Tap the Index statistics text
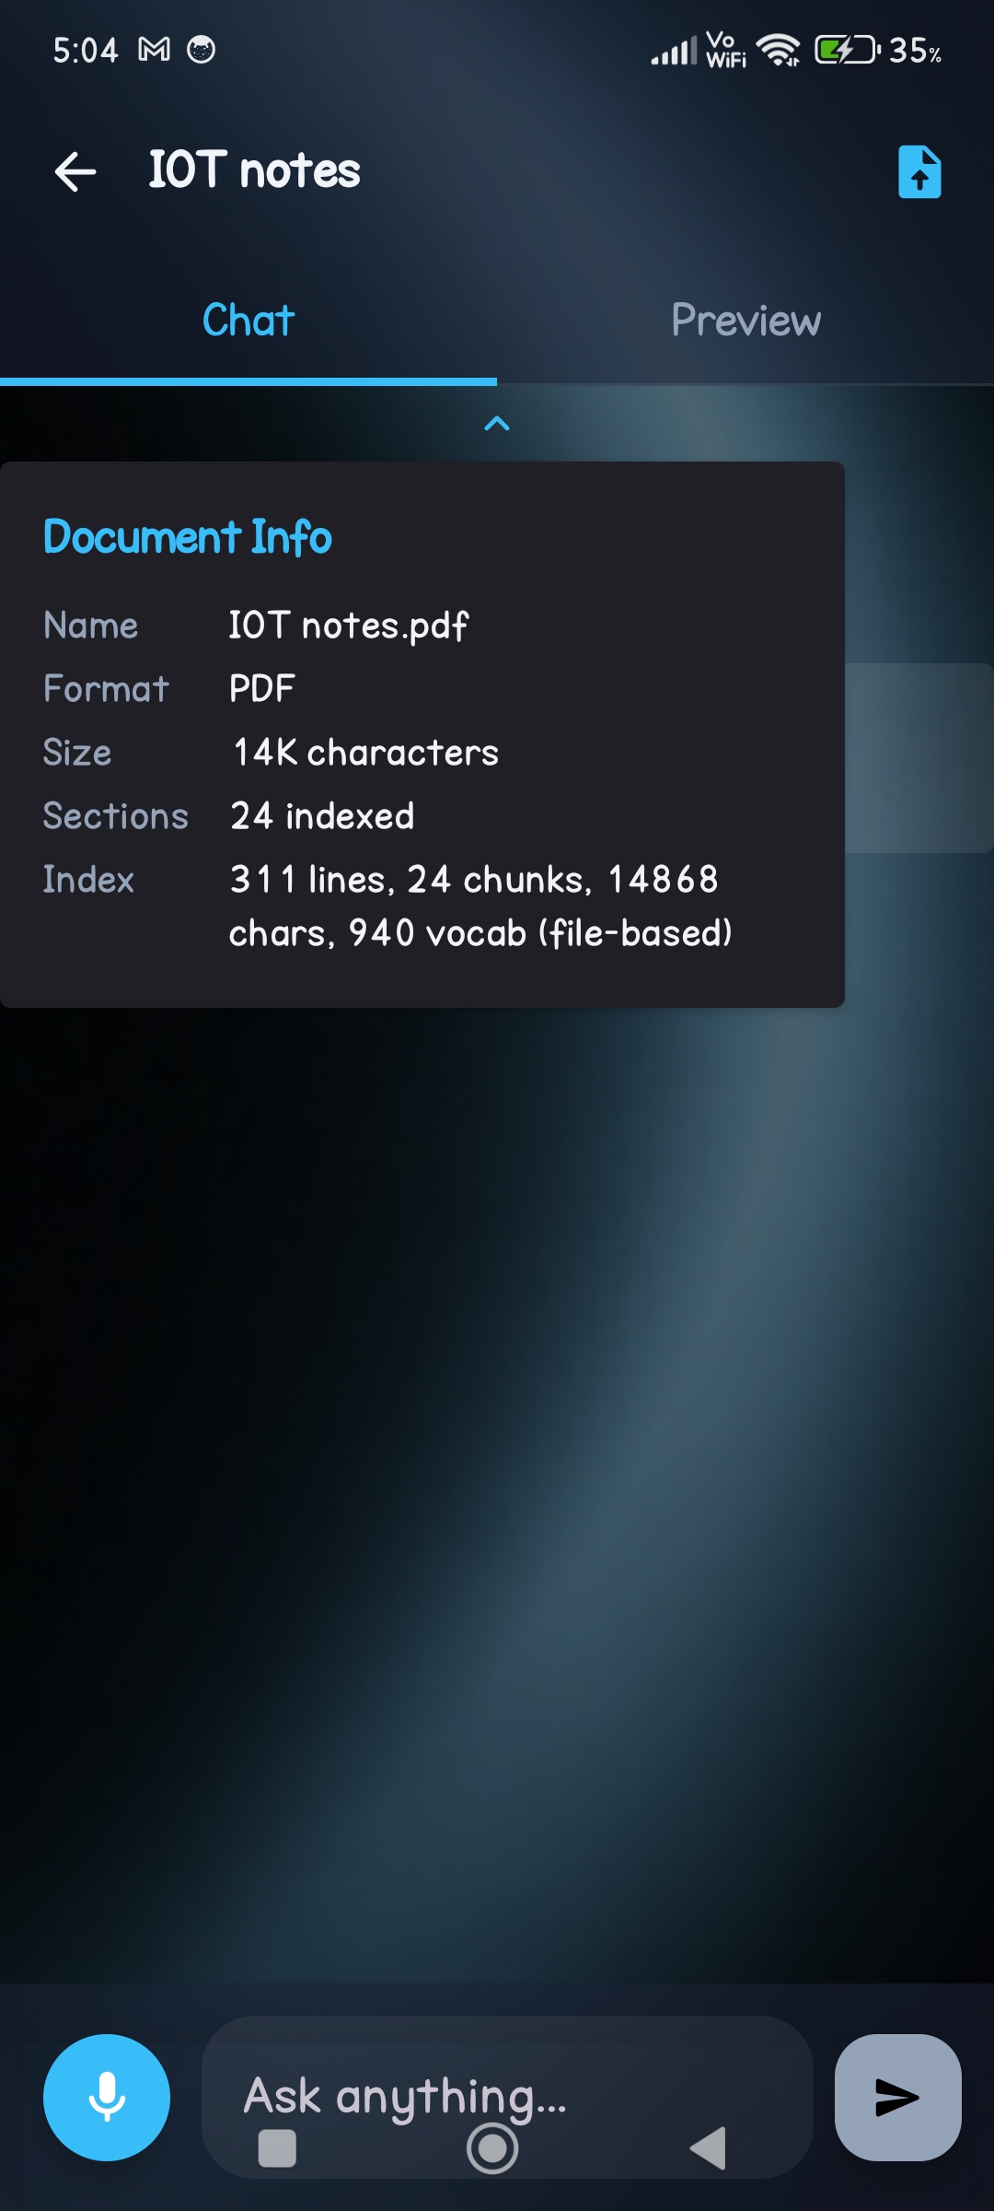 pos(480,907)
